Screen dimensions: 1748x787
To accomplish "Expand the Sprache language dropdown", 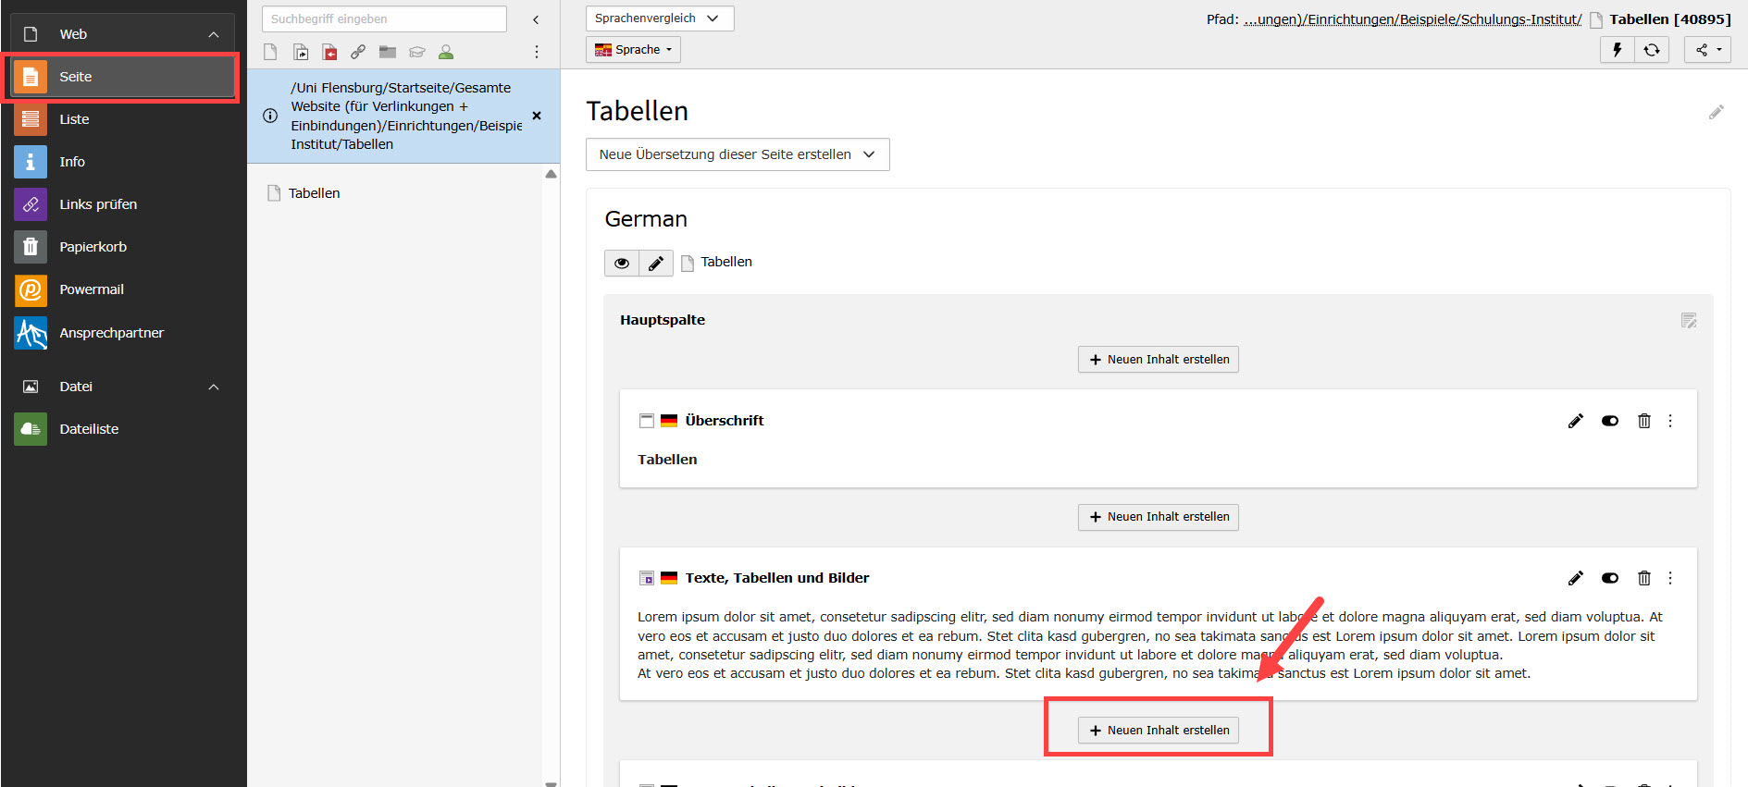I will tap(633, 50).
